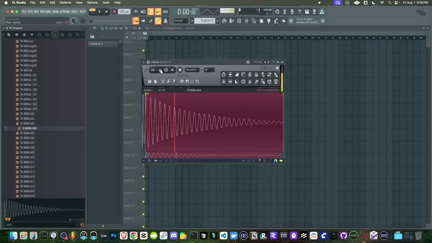Viewport: 432px width, 243px height.
Task: Click Edison's regions flag icon
Action: click(x=174, y=81)
